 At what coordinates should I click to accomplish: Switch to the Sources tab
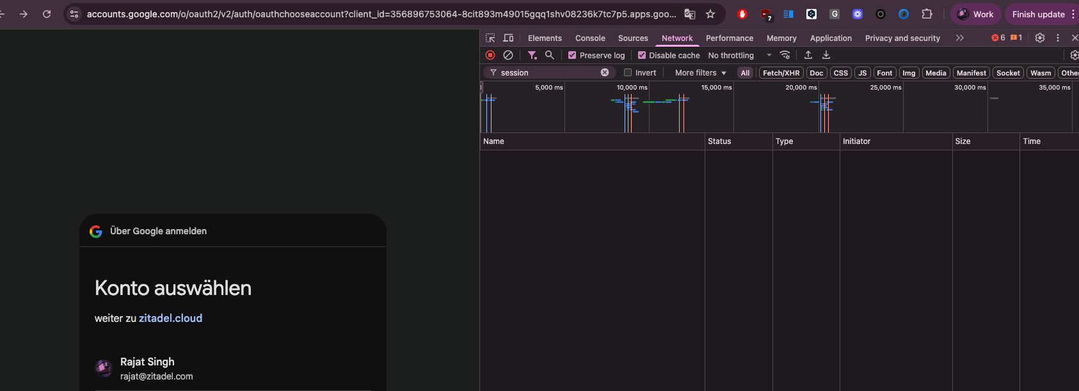point(633,38)
